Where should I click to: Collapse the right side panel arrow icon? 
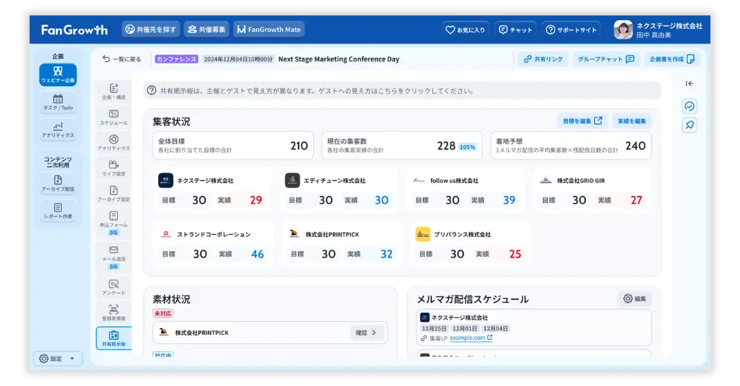690,84
